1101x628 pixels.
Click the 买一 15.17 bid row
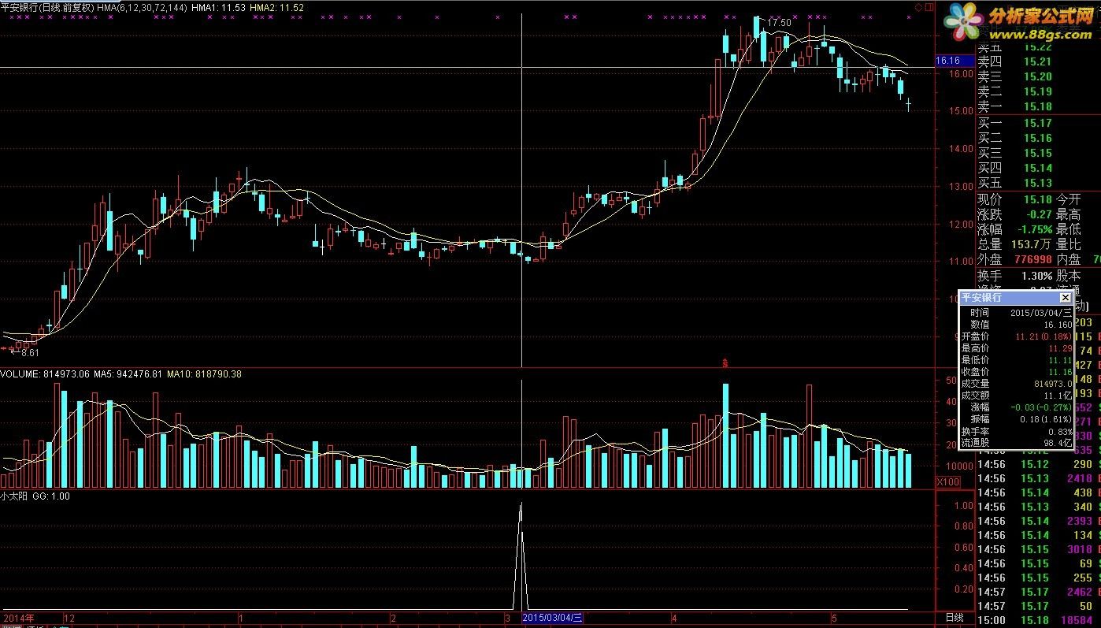(x=1017, y=123)
